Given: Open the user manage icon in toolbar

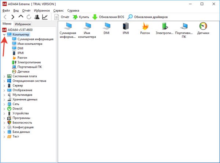Looking at the screenshot, I should pyautogui.click(x=37, y=17).
